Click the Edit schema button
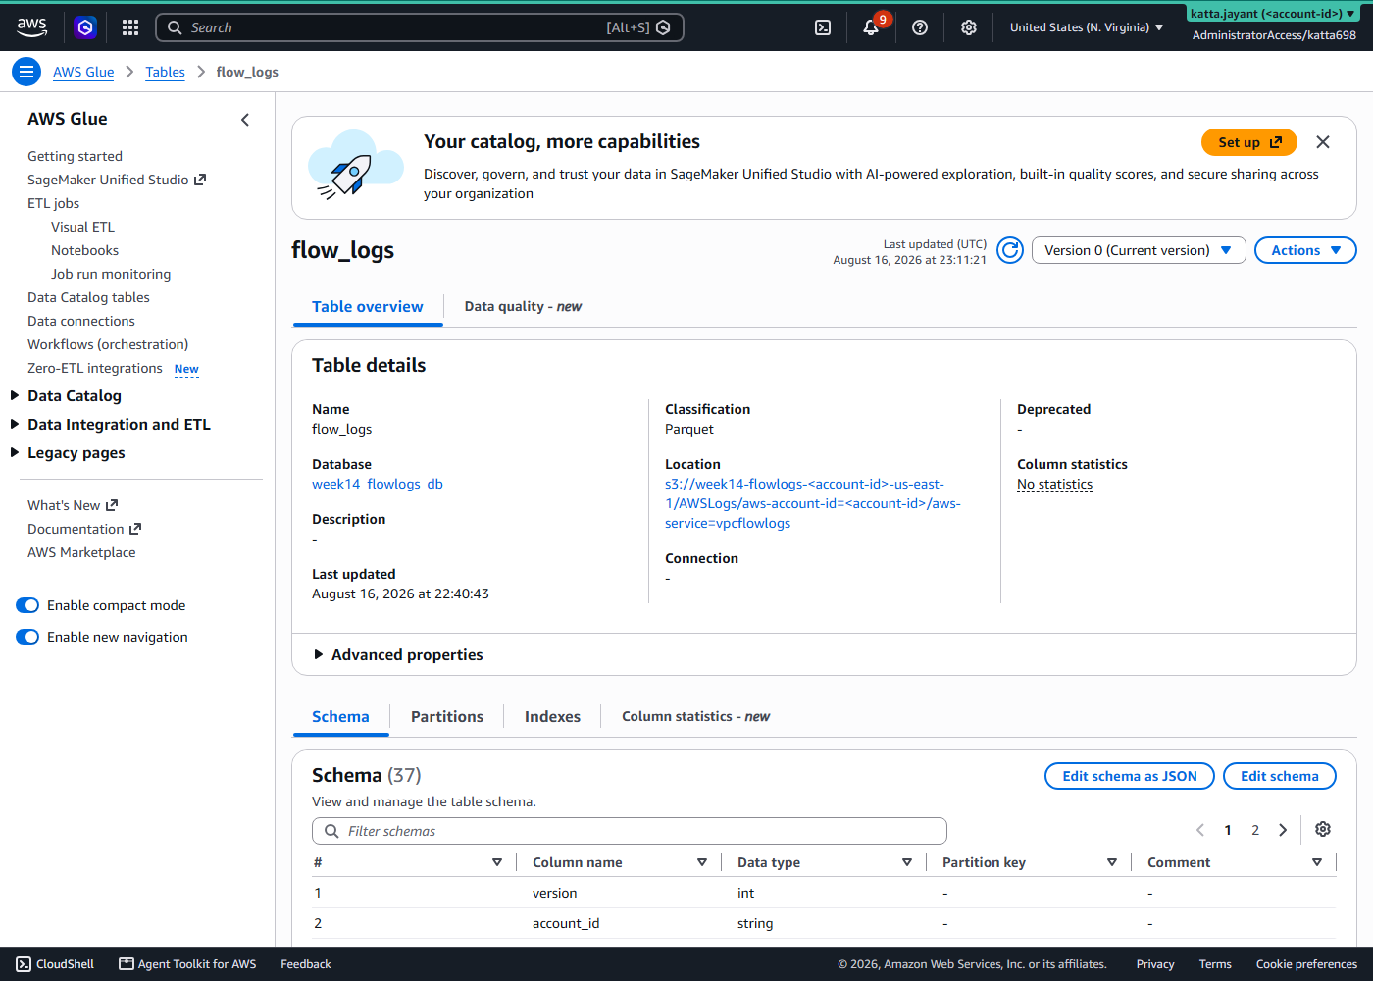Image resolution: width=1373 pixels, height=981 pixels. click(x=1280, y=776)
